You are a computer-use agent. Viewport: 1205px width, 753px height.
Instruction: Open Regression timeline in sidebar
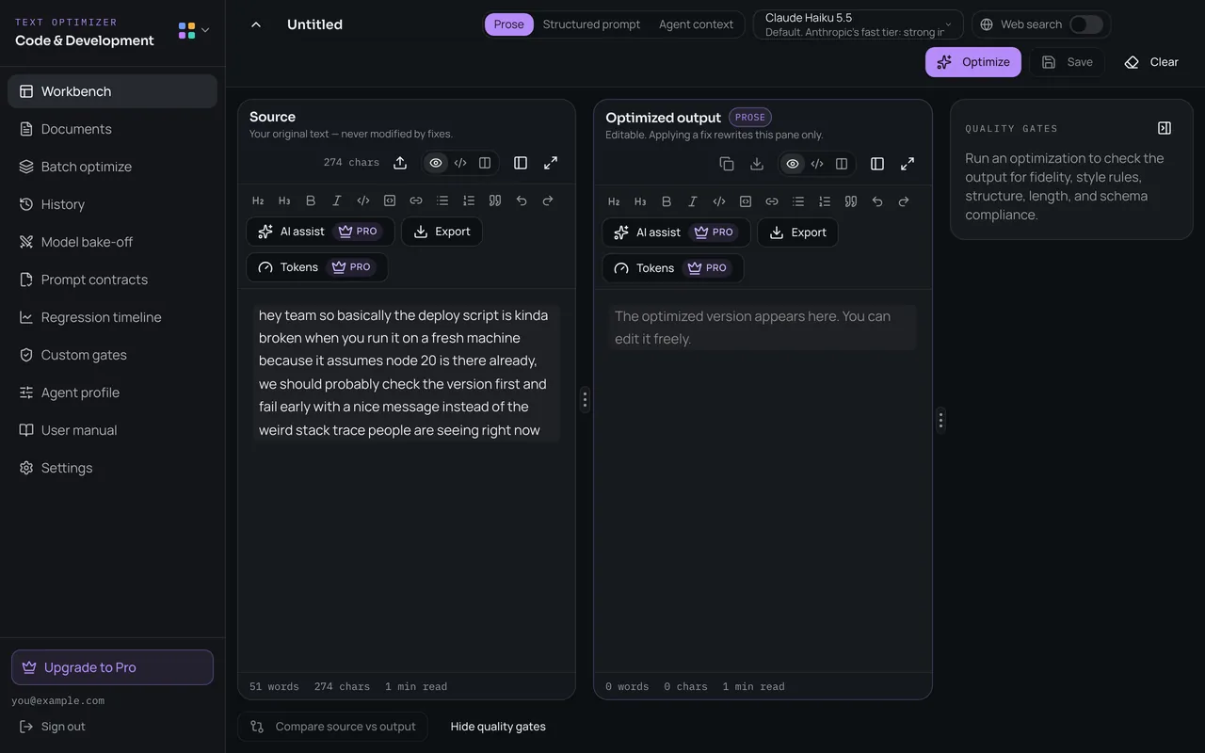pos(112,317)
